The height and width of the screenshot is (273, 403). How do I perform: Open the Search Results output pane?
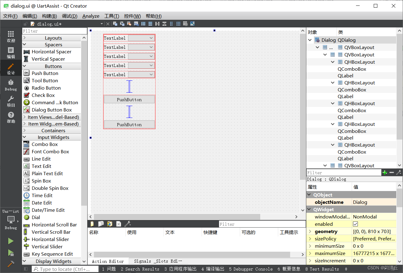tap(140, 269)
